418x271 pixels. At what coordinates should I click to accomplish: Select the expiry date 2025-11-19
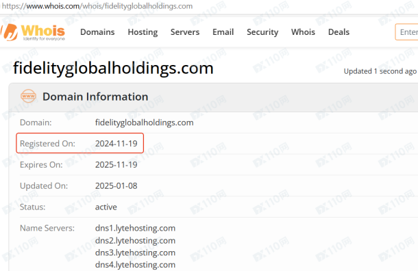pyautogui.click(x=116, y=164)
